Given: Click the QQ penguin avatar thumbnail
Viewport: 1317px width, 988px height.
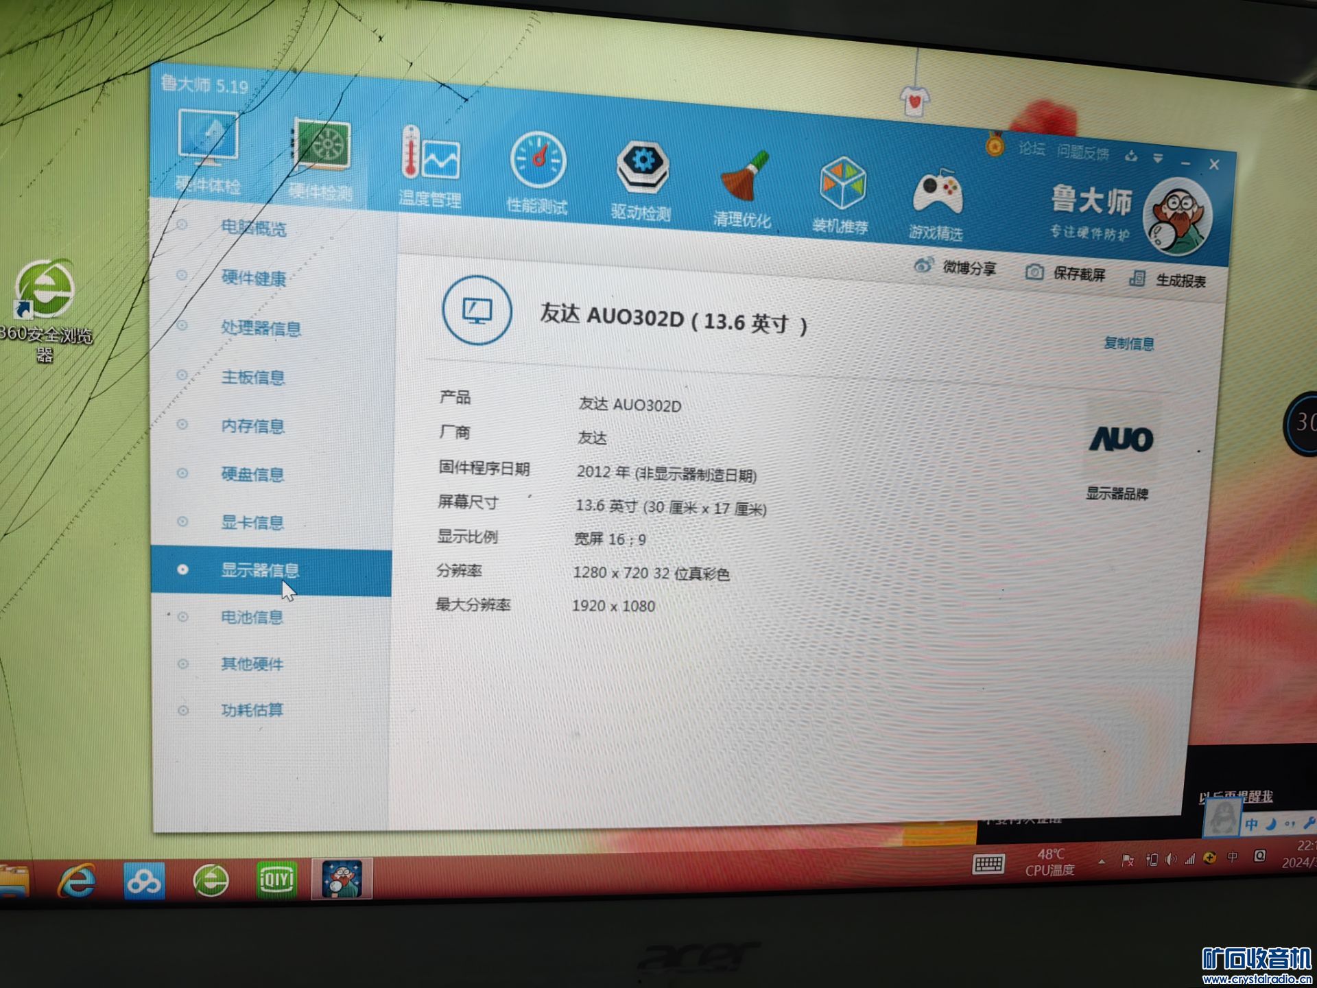Looking at the screenshot, I should [1222, 818].
